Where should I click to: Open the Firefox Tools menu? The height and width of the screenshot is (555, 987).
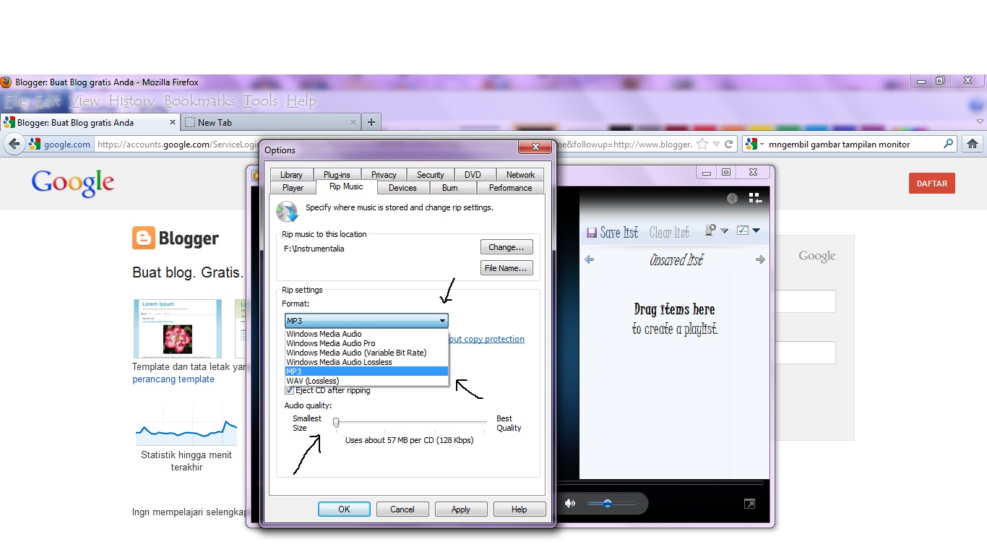coord(261,101)
